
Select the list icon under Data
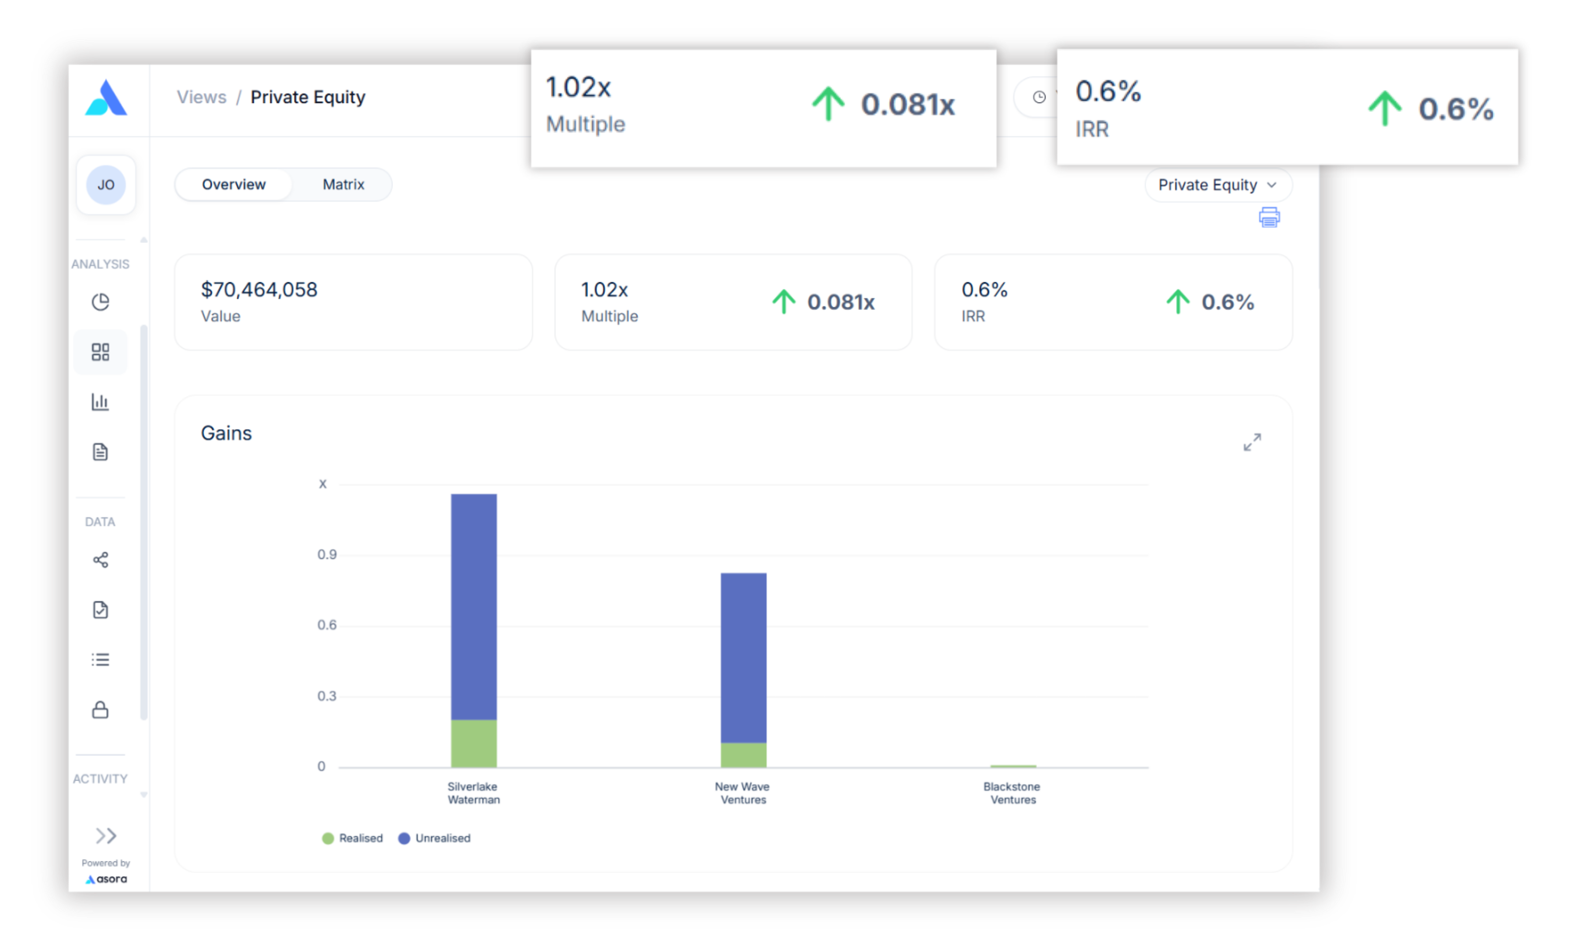pyautogui.click(x=100, y=660)
